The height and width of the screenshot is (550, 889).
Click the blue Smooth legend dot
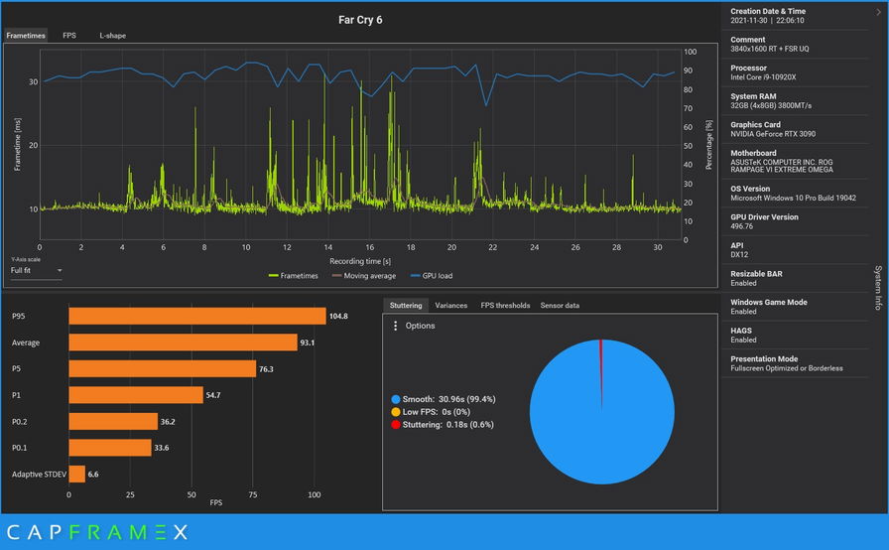pyautogui.click(x=397, y=397)
